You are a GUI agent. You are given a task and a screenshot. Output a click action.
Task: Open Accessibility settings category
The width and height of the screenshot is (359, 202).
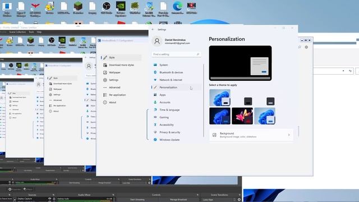pyautogui.click(x=176, y=125)
